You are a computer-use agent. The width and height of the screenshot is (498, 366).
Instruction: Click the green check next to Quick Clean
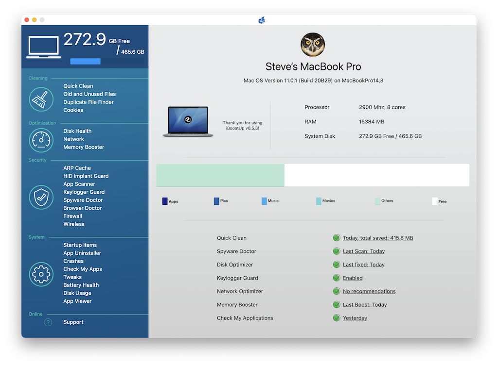point(336,238)
